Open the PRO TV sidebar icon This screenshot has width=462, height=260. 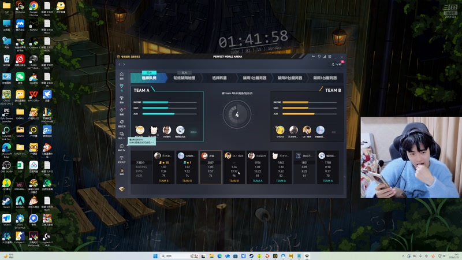coord(121,147)
